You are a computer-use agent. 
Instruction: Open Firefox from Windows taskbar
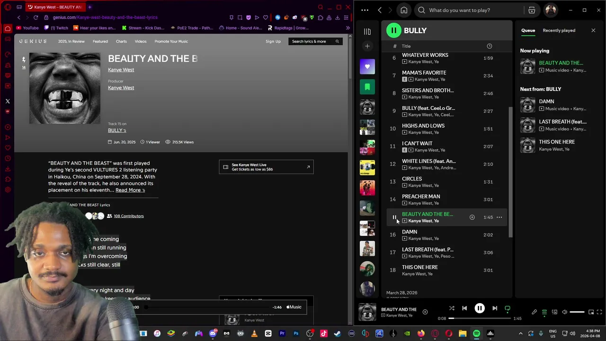tap(421, 333)
